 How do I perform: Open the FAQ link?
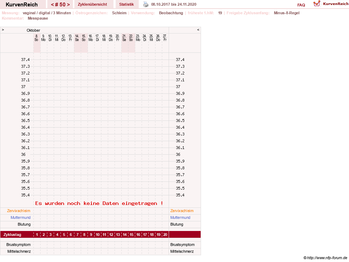[x=301, y=5]
